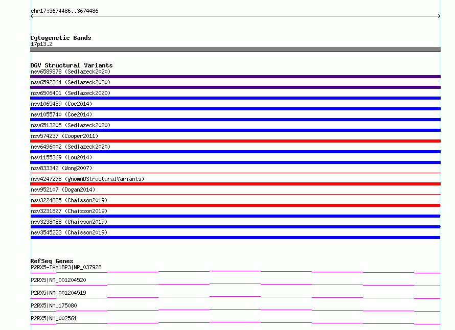Image resolution: width=455 pixels, height=330 pixels.
Task: Click the magenta line under P2RX5|NM_002561
Action: pyautogui.click(x=235, y=323)
